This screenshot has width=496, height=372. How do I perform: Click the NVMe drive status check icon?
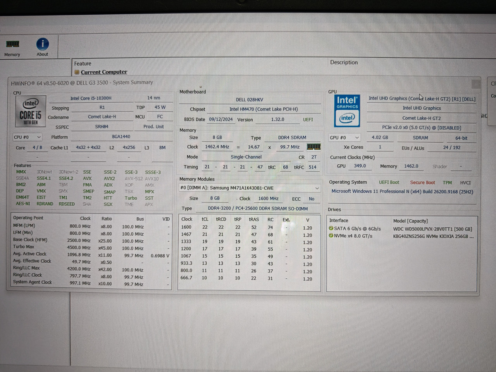[331, 236]
